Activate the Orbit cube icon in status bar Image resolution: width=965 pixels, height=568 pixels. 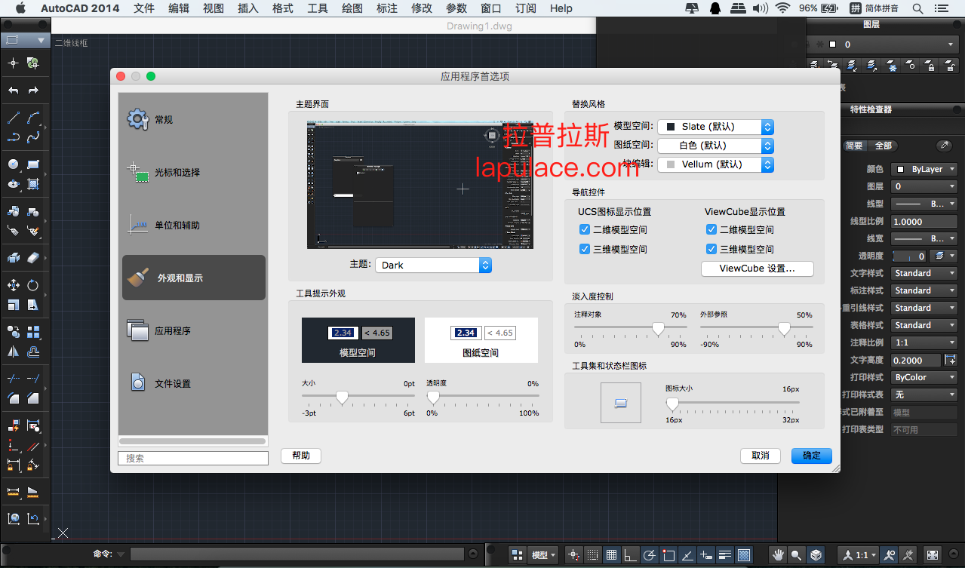[816, 554]
